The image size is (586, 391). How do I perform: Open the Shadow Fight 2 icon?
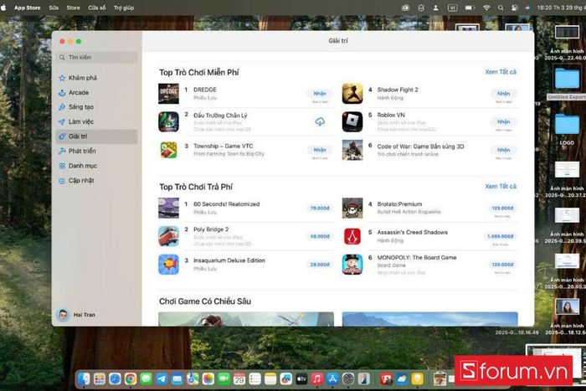[352, 94]
